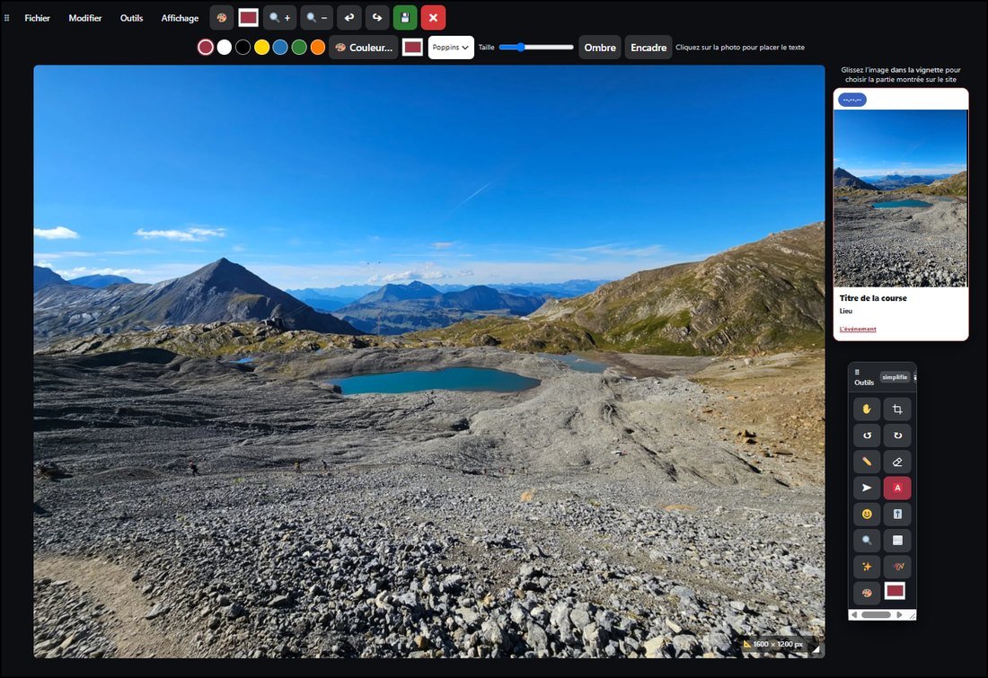The height and width of the screenshot is (678, 988).
Task: Click the canvas resize corner handle
Action: (x=816, y=648)
